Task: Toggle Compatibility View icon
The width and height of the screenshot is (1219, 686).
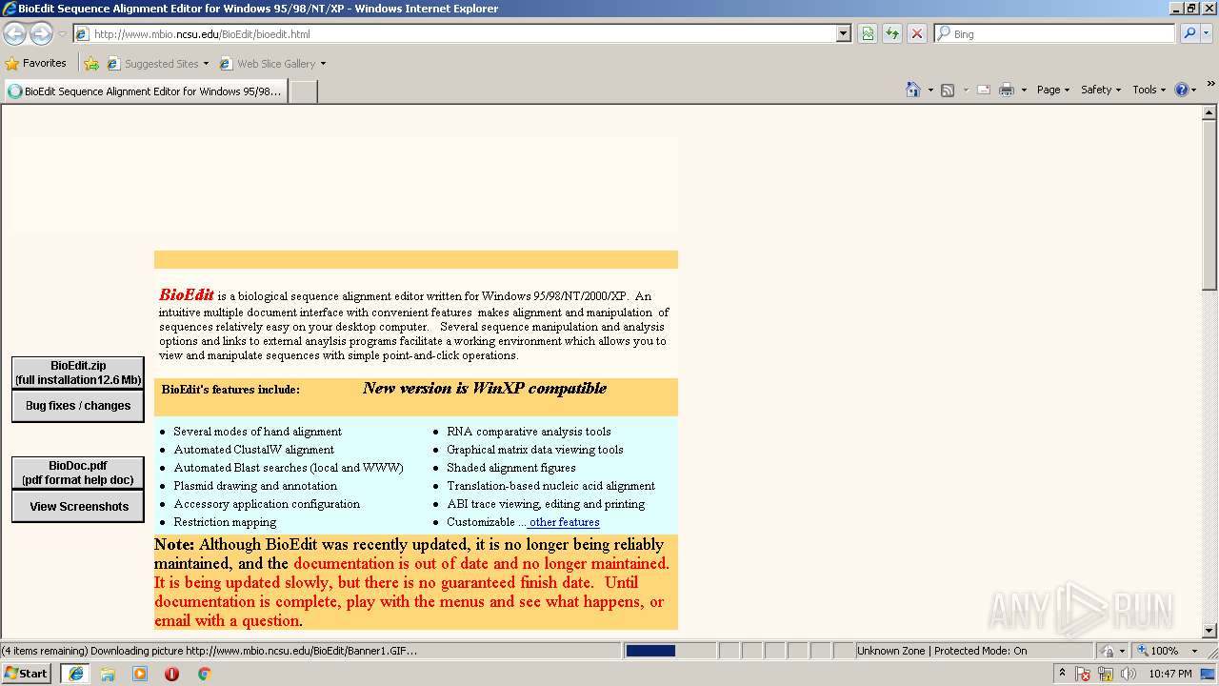Action: (868, 33)
